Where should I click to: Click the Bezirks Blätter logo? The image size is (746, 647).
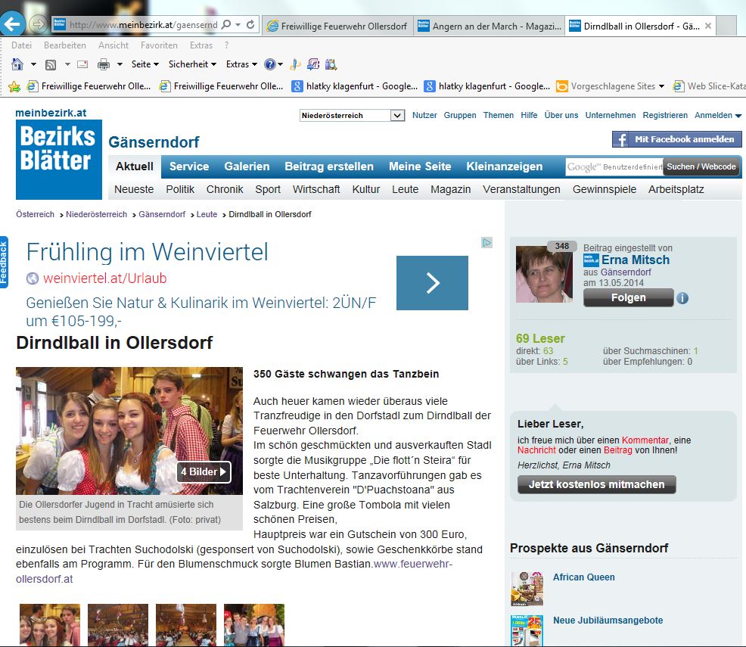pyautogui.click(x=59, y=160)
